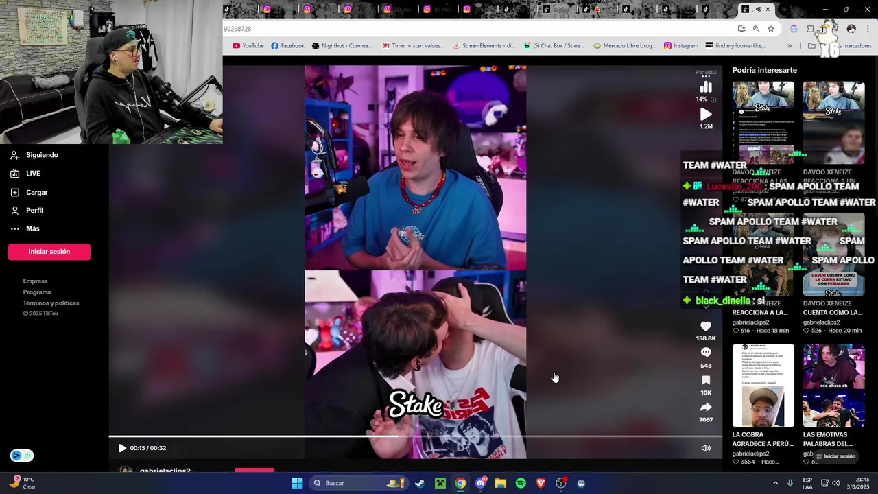
Task: Click the 1.2M views play icon
Action: (x=706, y=114)
